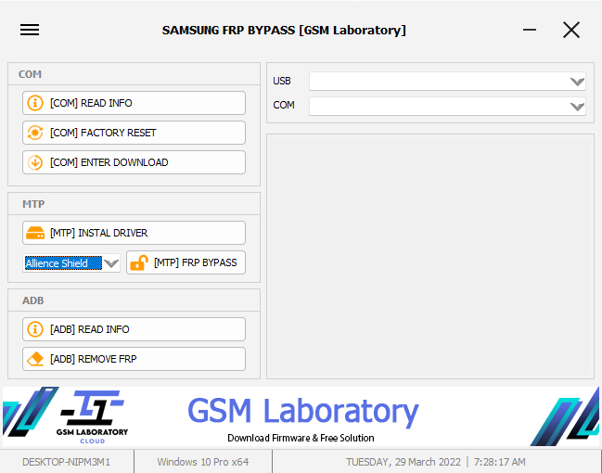
Task: Click the info icon on COM READ INFO
Action: pos(35,103)
